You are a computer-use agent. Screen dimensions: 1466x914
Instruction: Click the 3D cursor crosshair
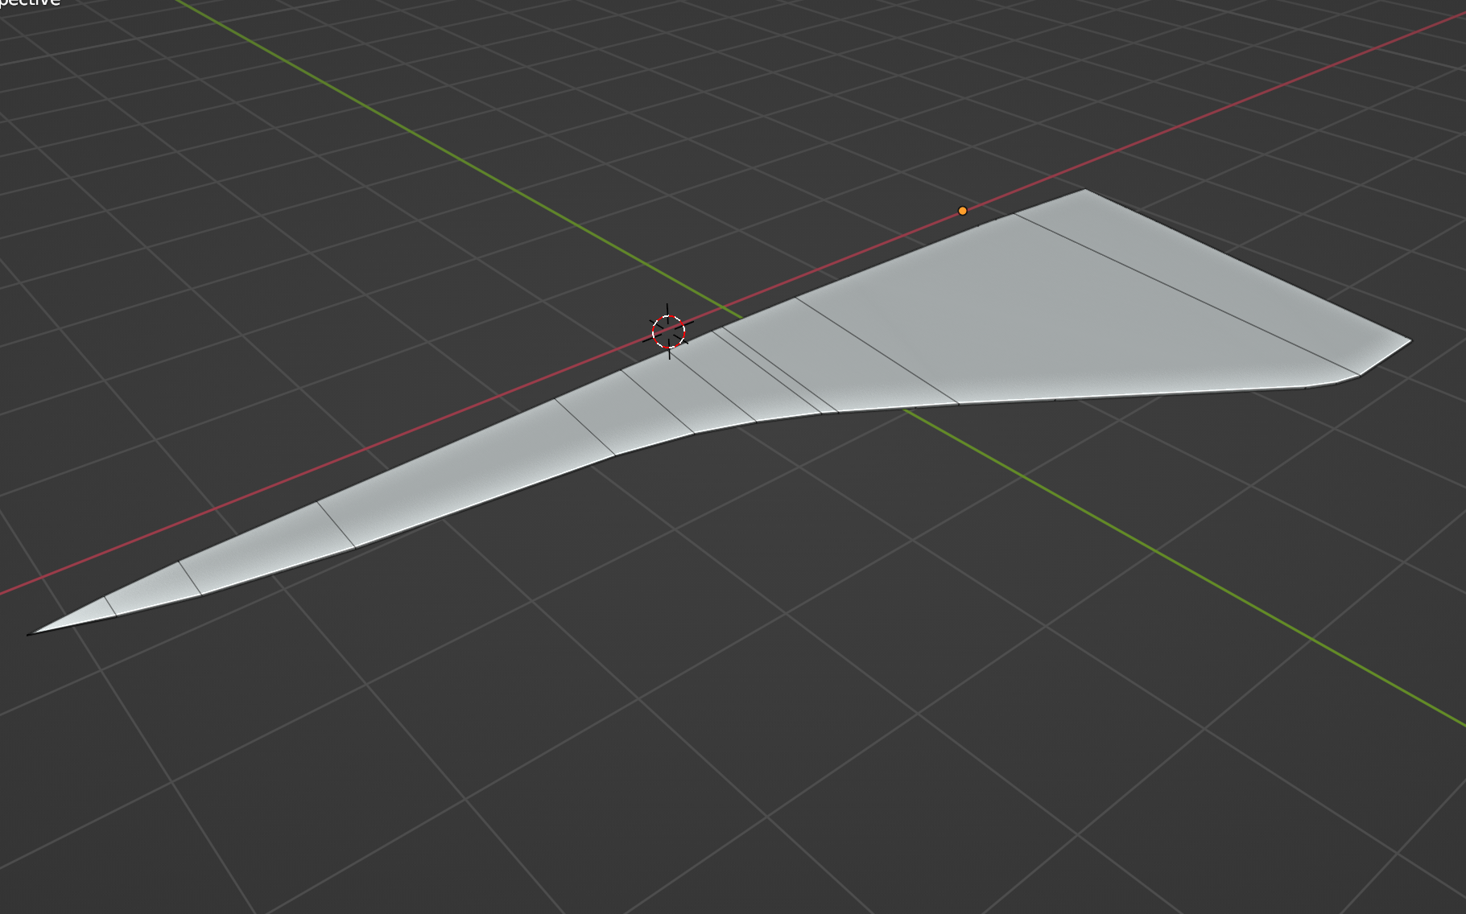click(668, 331)
